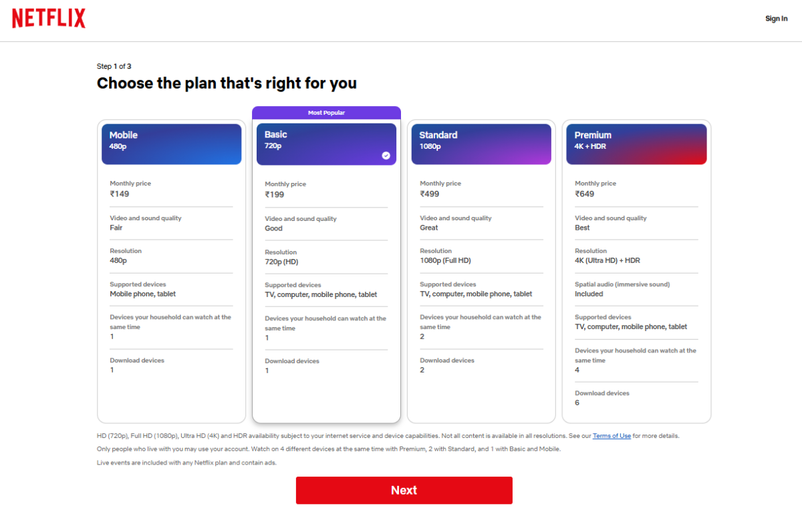Image resolution: width=802 pixels, height=516 pixels.
Task: Open the Terms of Use link
Action: click(611, 435)
